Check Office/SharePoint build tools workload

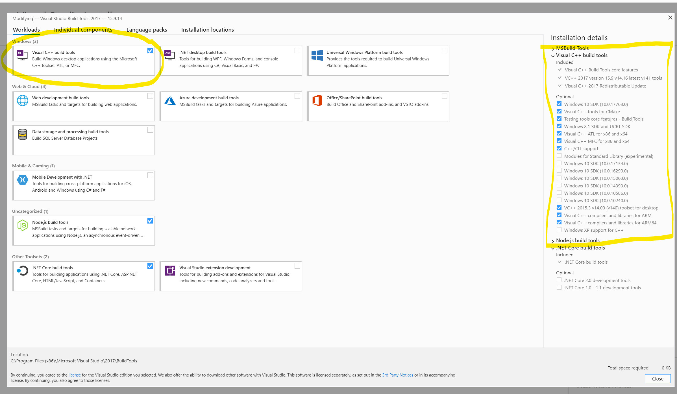(x=445, y=96)
